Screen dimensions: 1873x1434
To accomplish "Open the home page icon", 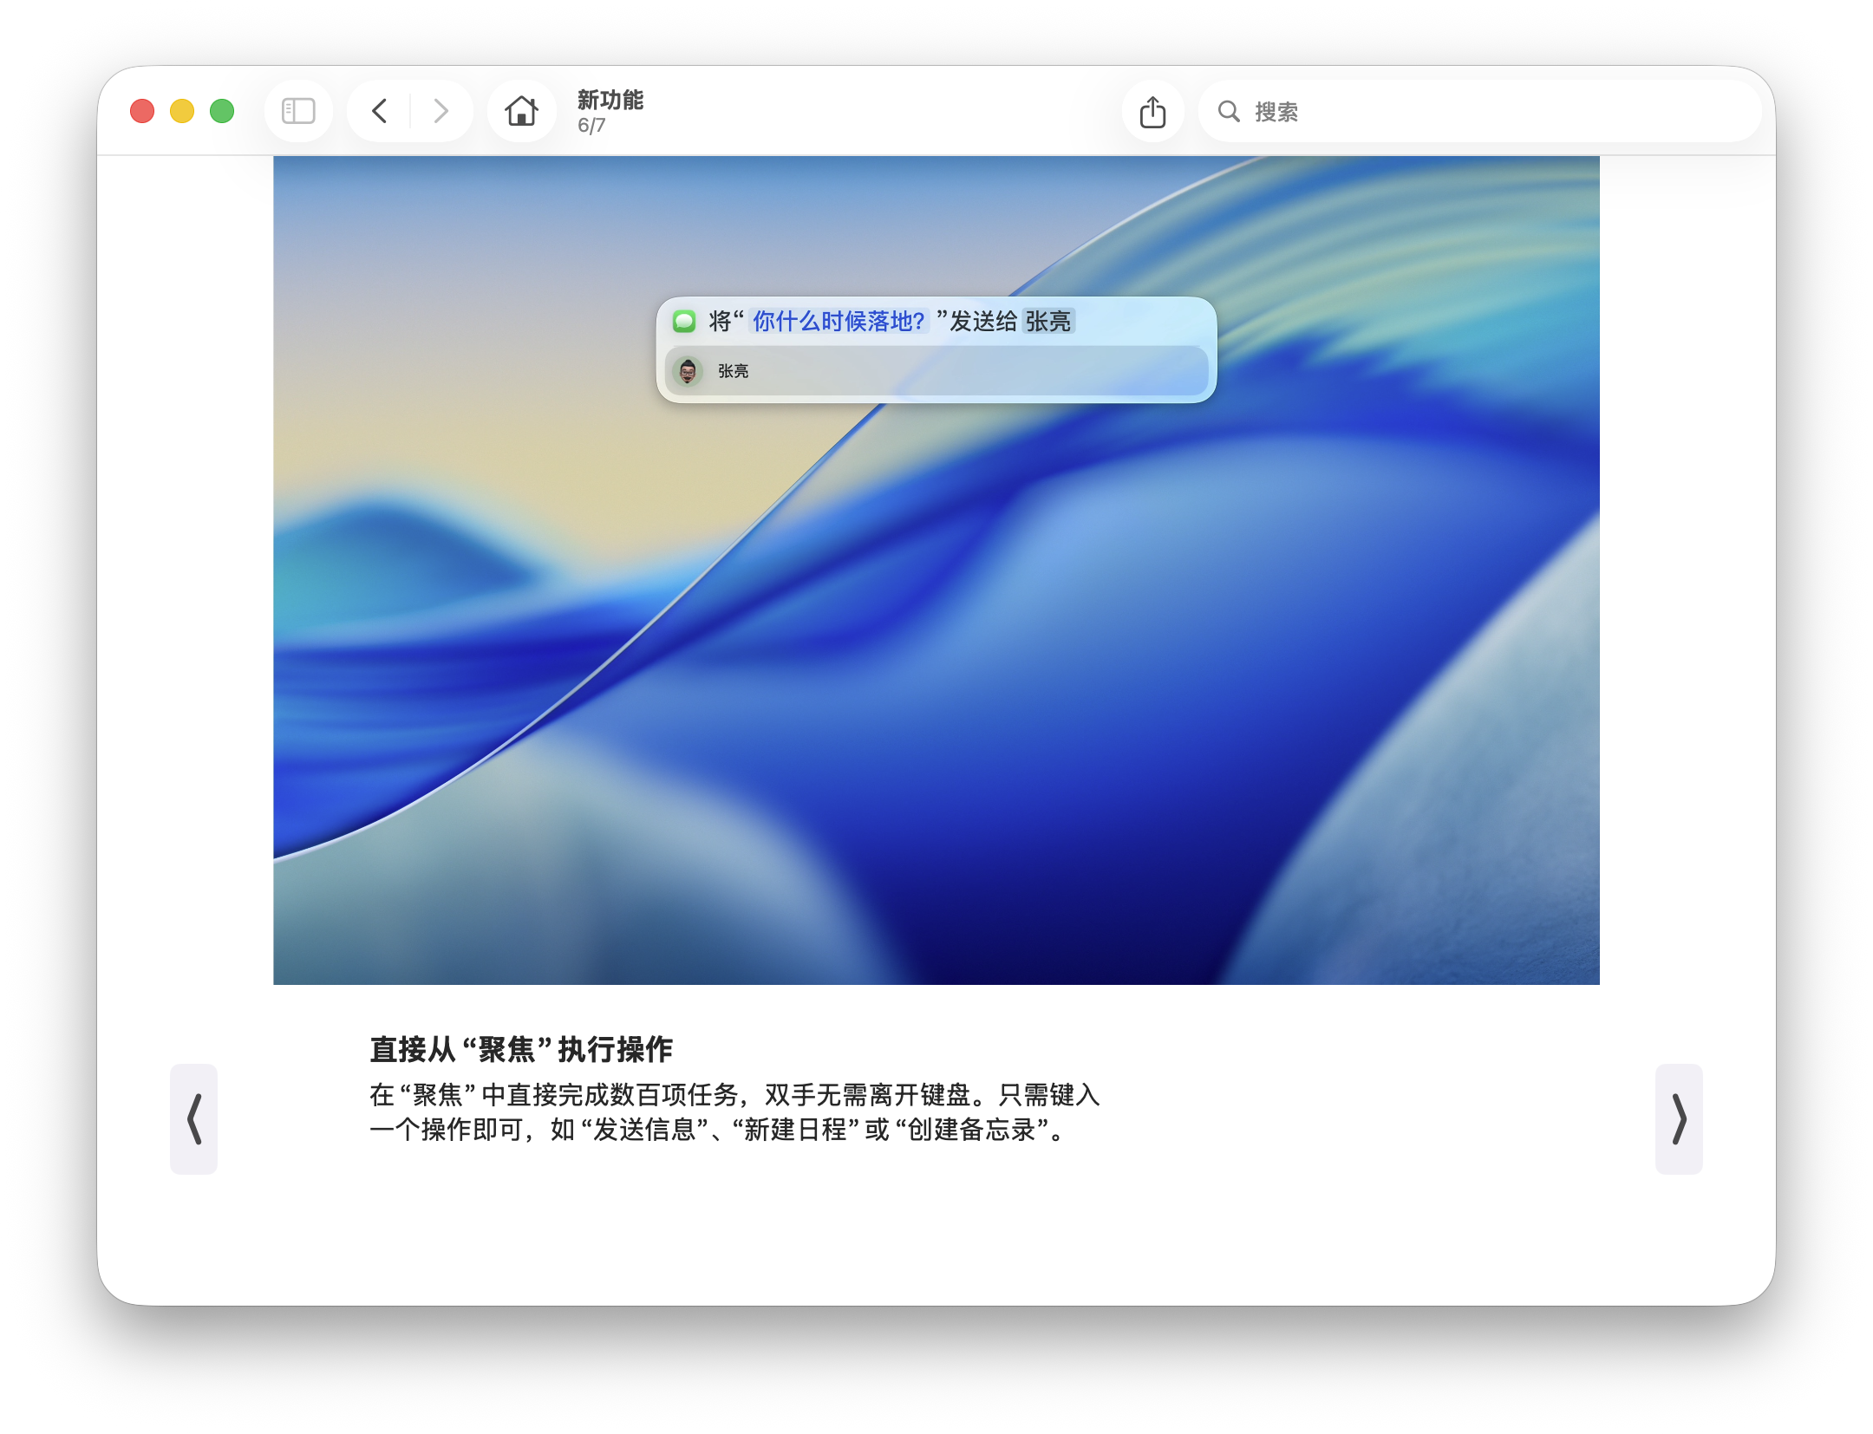I will pyautogui.click(x=521, y=111).
